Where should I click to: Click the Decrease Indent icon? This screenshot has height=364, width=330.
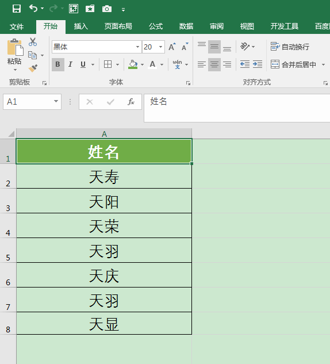pyautogui.click(x=245, y=64)
